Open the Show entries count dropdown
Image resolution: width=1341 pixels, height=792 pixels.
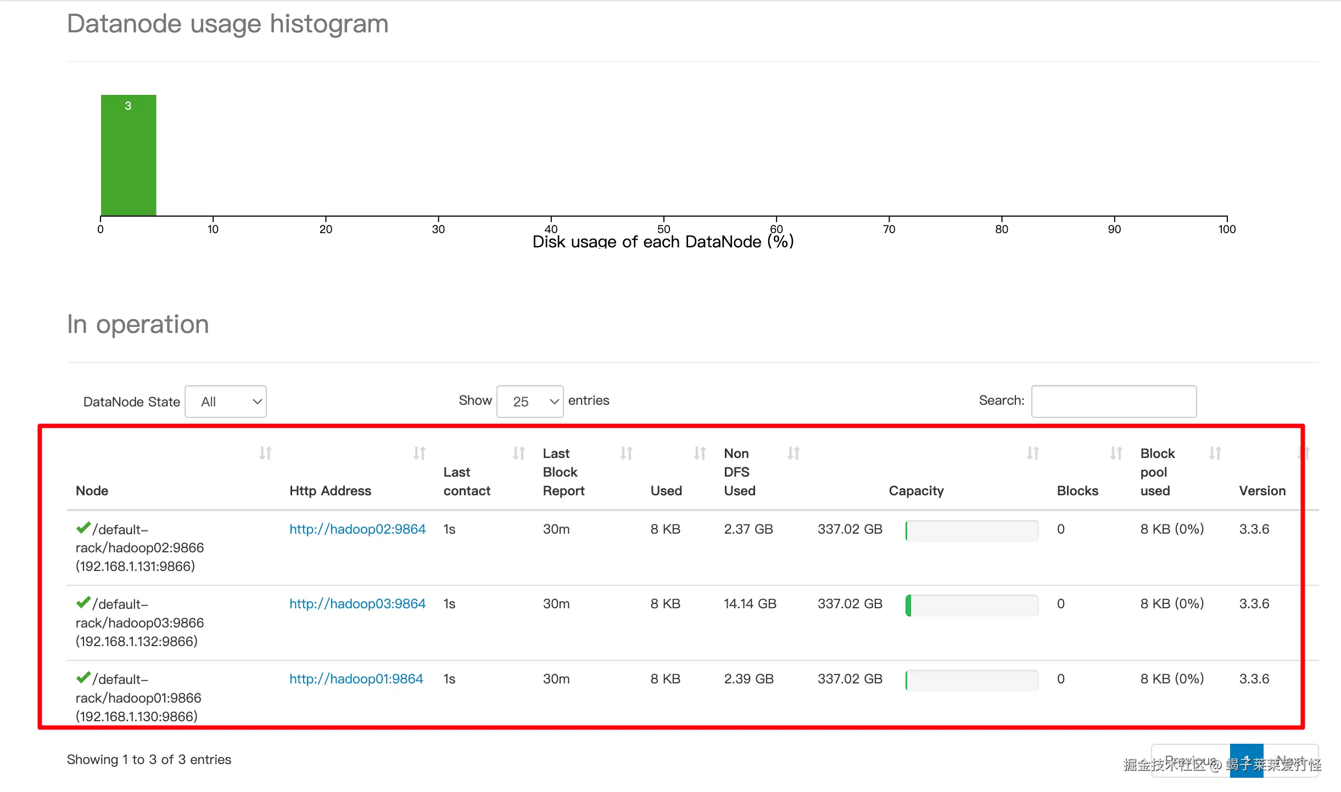[529, 401]
